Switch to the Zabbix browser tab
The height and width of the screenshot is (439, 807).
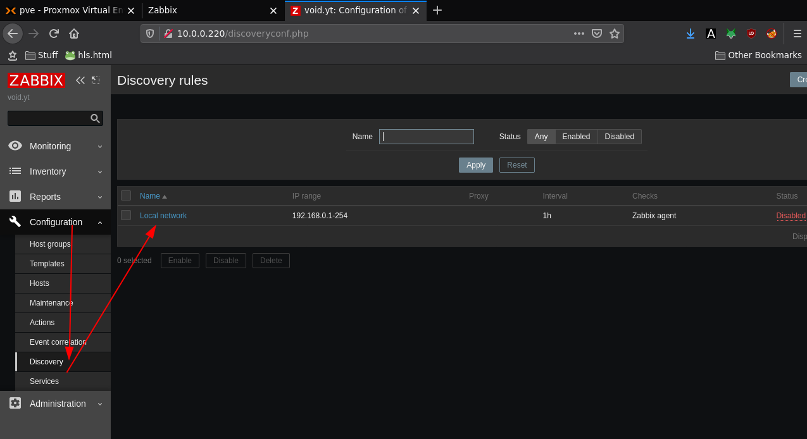point(212,10)
